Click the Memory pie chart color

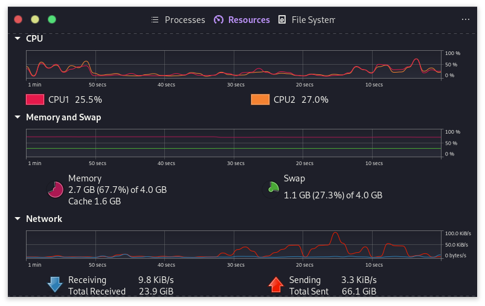pyautogui.click(x=56, y=189)
